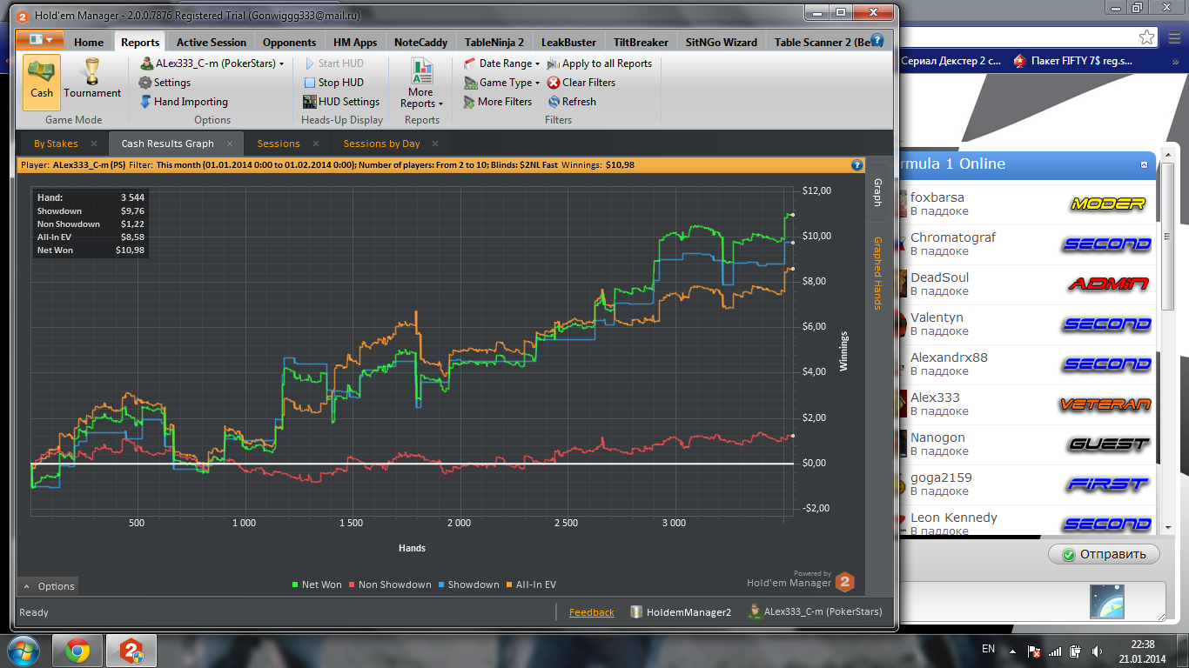Open Windows Start menu

coord(24,651)
